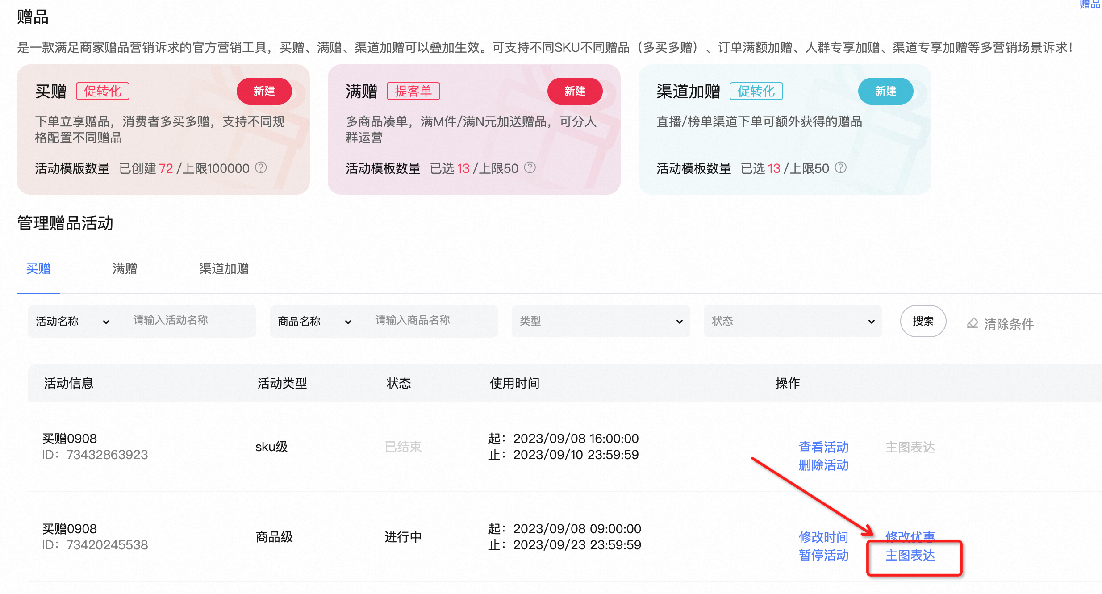Click disabled 主图表达 in sku级 row
1102x594 pixels.
910,447
